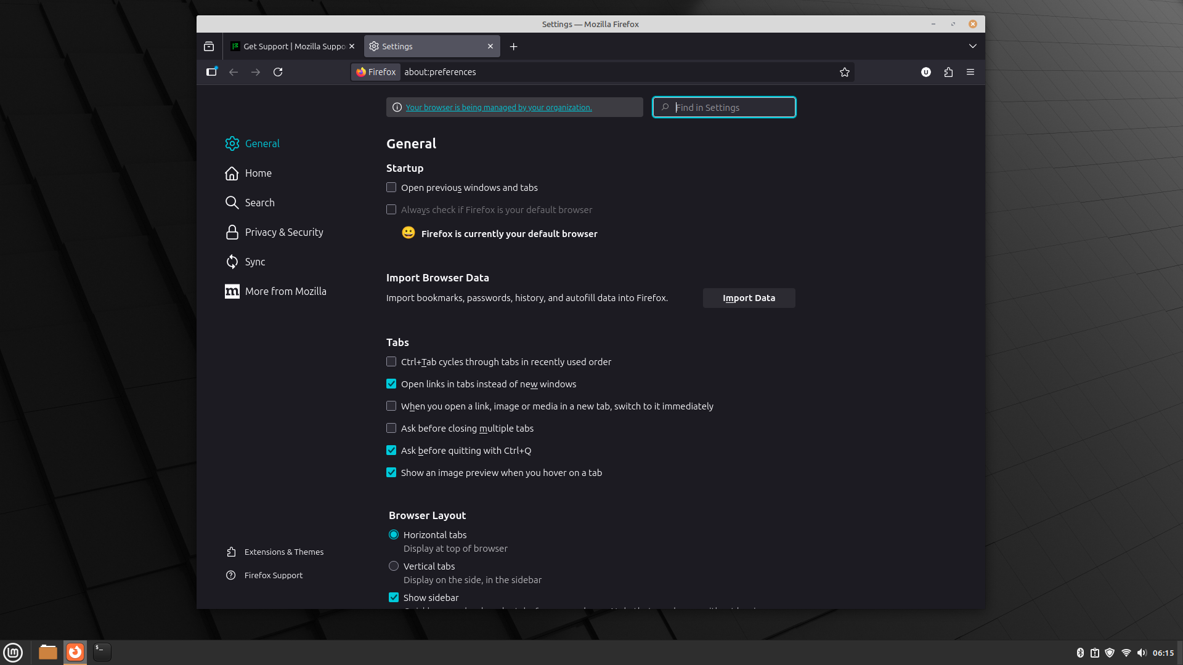Viewport: 1183px width, 665px height.
Task: Click the uBlock shield icon in toolbar
Action: (x=925, y=72)
